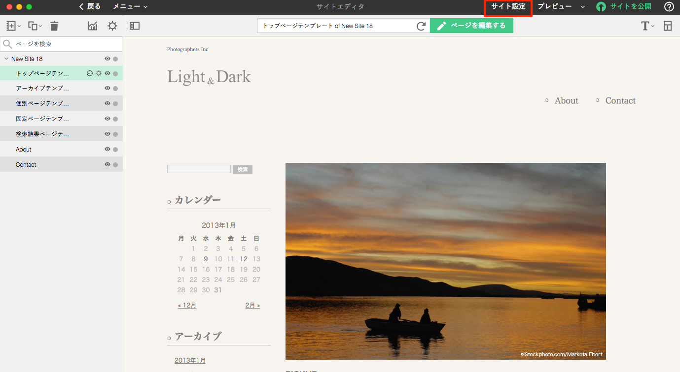The height and width of the screenshot is (372, 680).
Task: Click calendar date 9
Action: [206, 259]
